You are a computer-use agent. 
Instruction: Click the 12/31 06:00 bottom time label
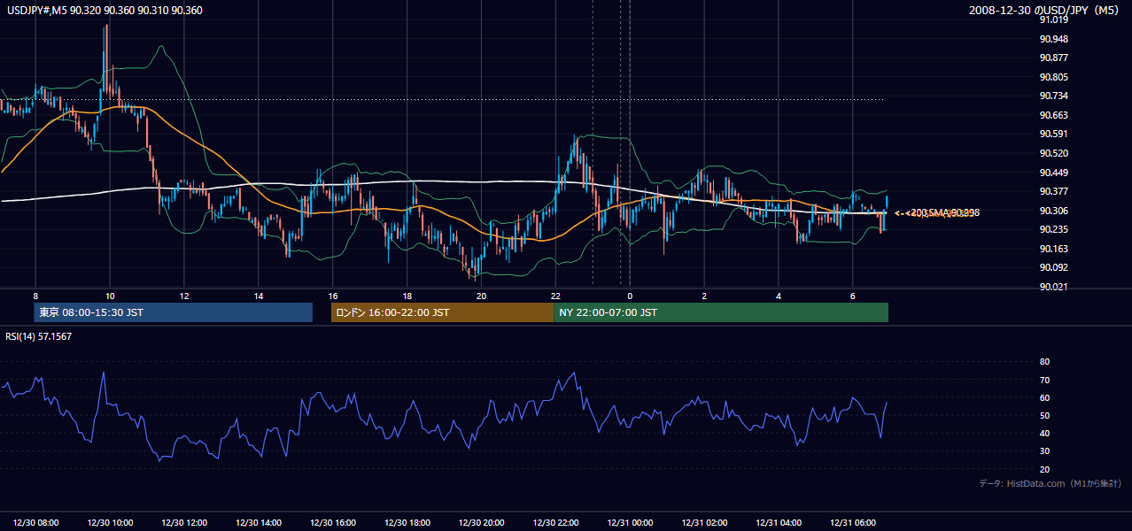tap(852, 523)
